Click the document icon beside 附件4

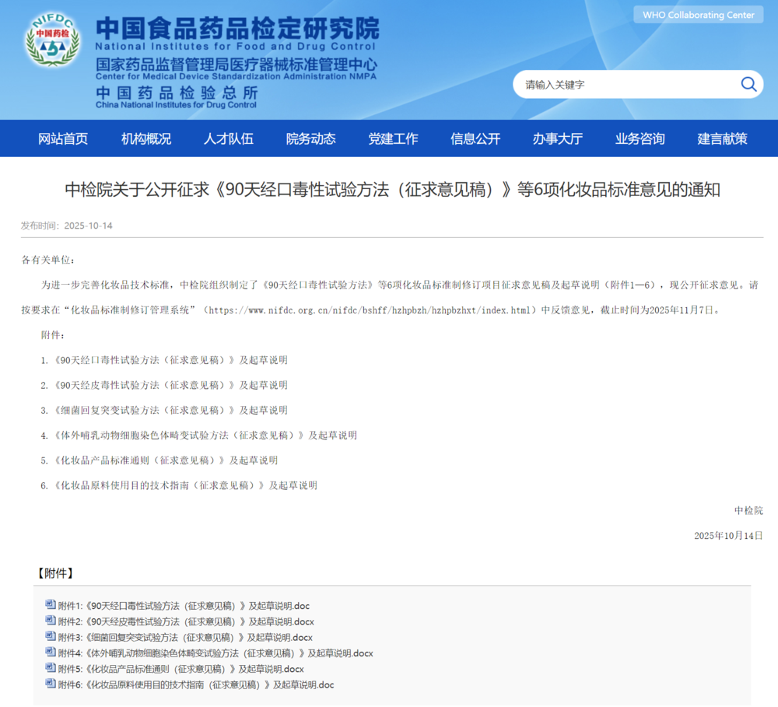pos(51,653)
